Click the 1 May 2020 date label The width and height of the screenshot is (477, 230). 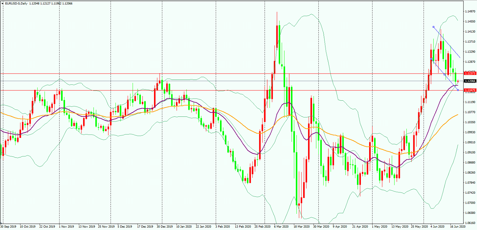pos(379,227)
